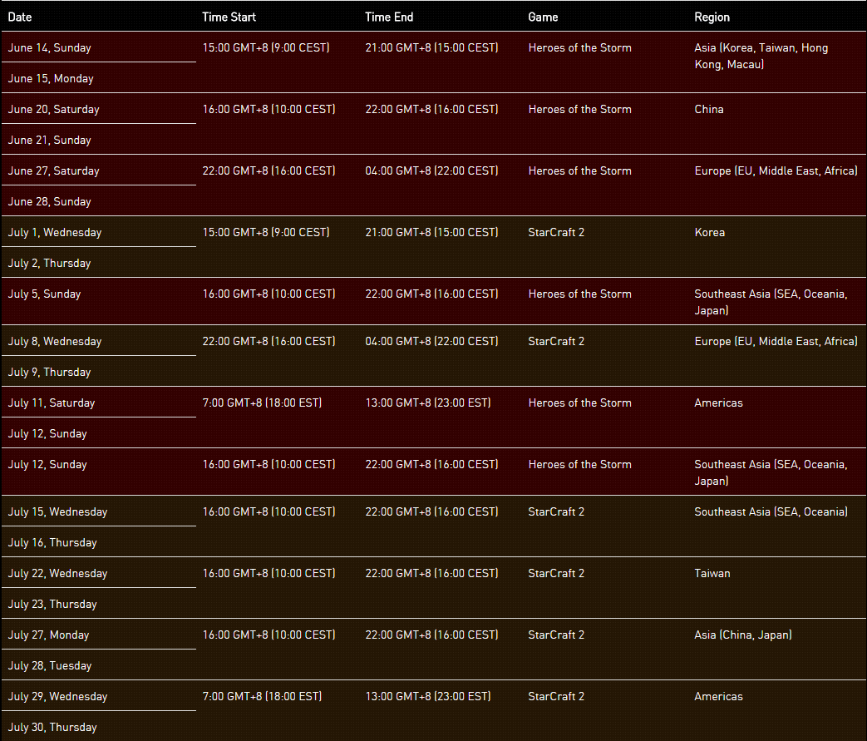This screenshot has width=867, height=741.
Task: Click the end time 22:00 GMT+8 for June 20
Action: coord(431,109)
